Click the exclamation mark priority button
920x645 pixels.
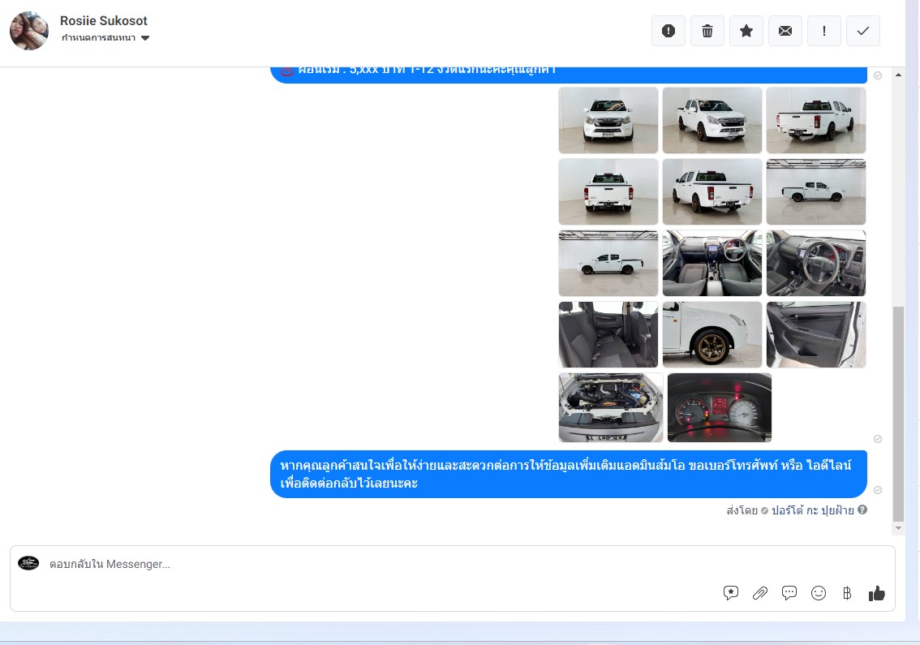824,31
